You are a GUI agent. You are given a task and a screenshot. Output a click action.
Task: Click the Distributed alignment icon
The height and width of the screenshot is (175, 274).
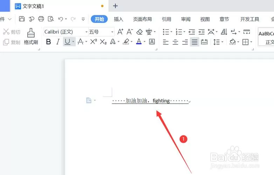tap(204, 42)
